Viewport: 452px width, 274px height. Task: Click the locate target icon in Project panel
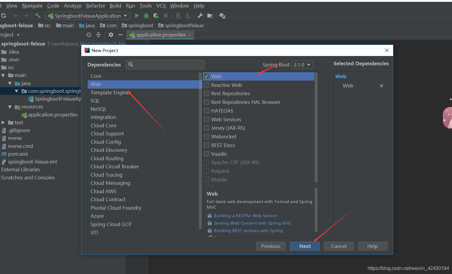(x=89, y=35)
